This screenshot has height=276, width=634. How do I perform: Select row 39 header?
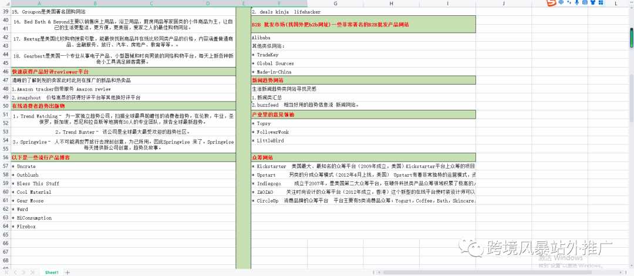coord(5,12)
